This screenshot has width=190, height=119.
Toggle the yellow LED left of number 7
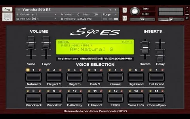point(150,70)
